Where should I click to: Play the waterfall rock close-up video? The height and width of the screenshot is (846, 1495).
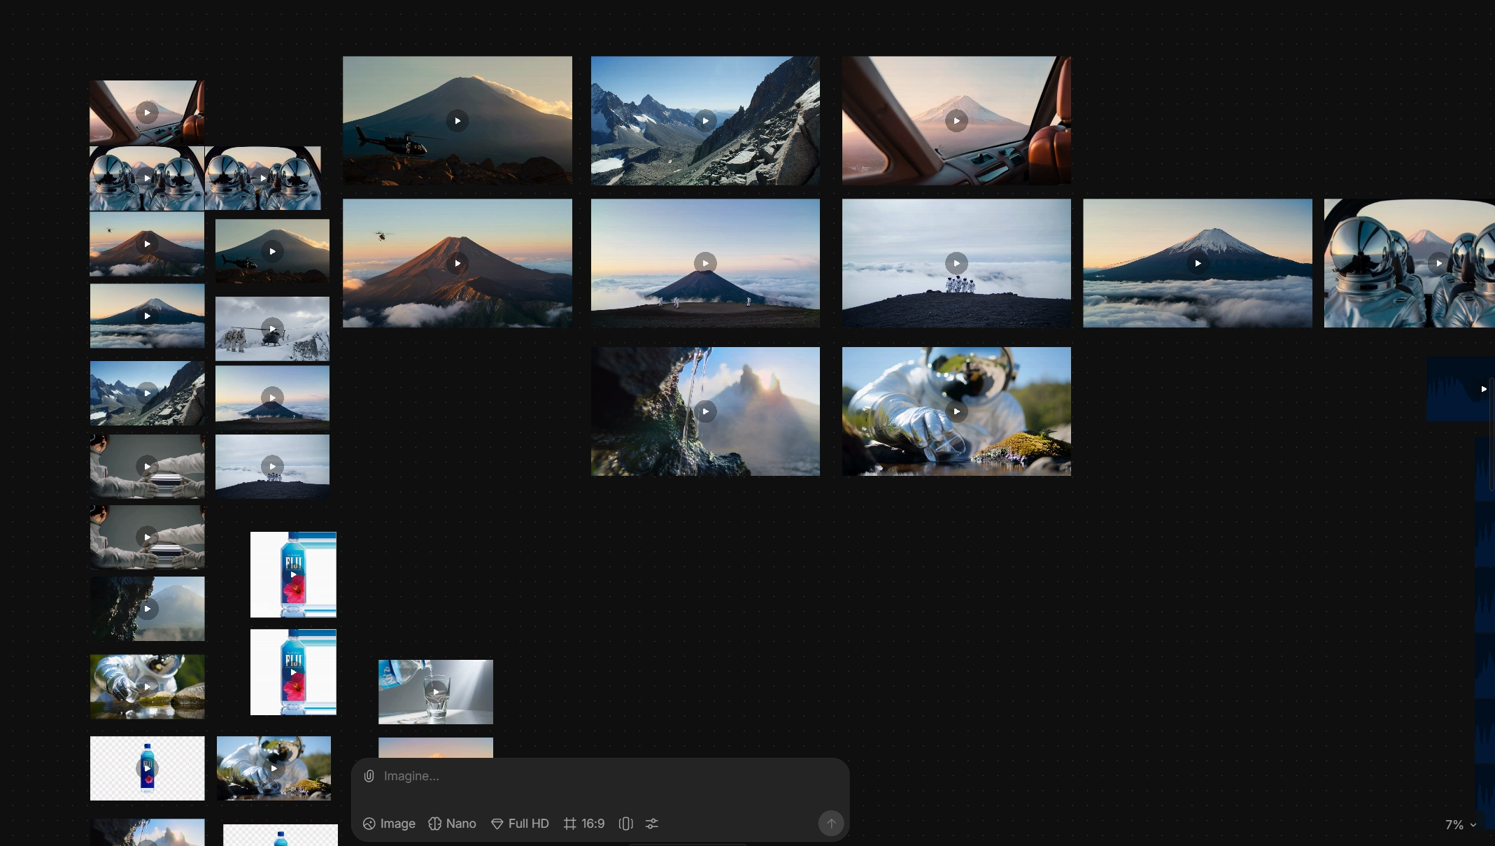tap(705, 411)
